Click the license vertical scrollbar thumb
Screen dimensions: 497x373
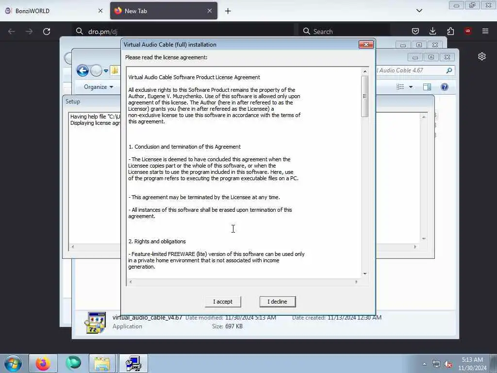coord(365,96)
